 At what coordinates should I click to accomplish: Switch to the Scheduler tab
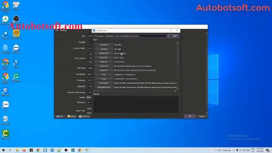(84, 116)
